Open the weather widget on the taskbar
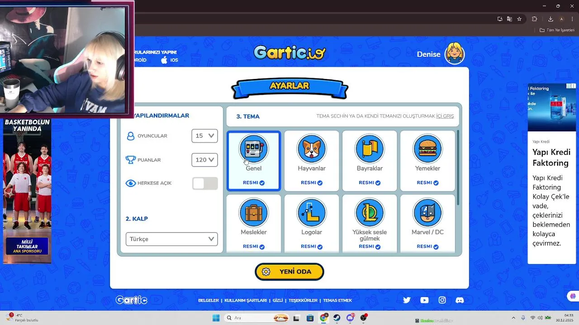The image size is (579, 325). click(x=23, y=318)
